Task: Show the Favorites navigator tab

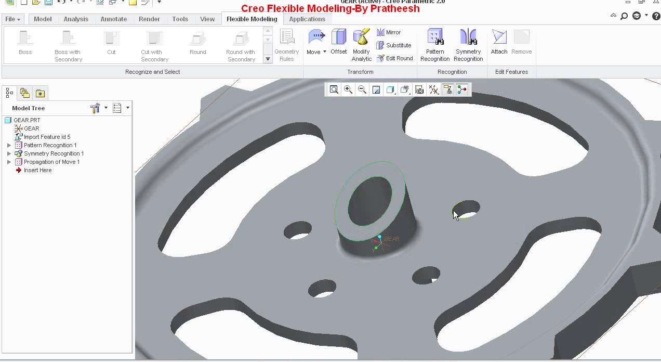Action: pos(40,93)
